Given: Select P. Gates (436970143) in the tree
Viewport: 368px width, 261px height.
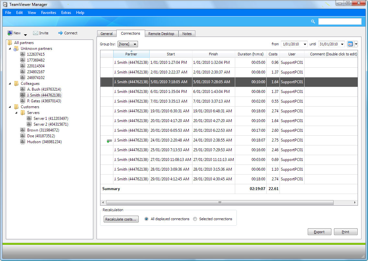Looking at the screenshot, I should (x=44, y=101).
